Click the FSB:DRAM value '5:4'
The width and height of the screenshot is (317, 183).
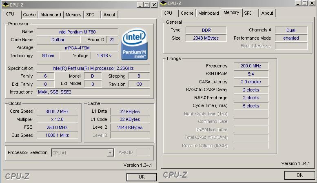click(251, 74)
